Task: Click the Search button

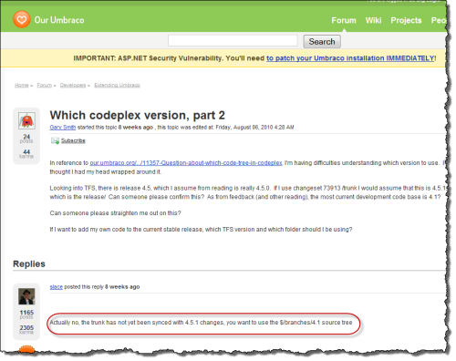Action: pos(322,42)
